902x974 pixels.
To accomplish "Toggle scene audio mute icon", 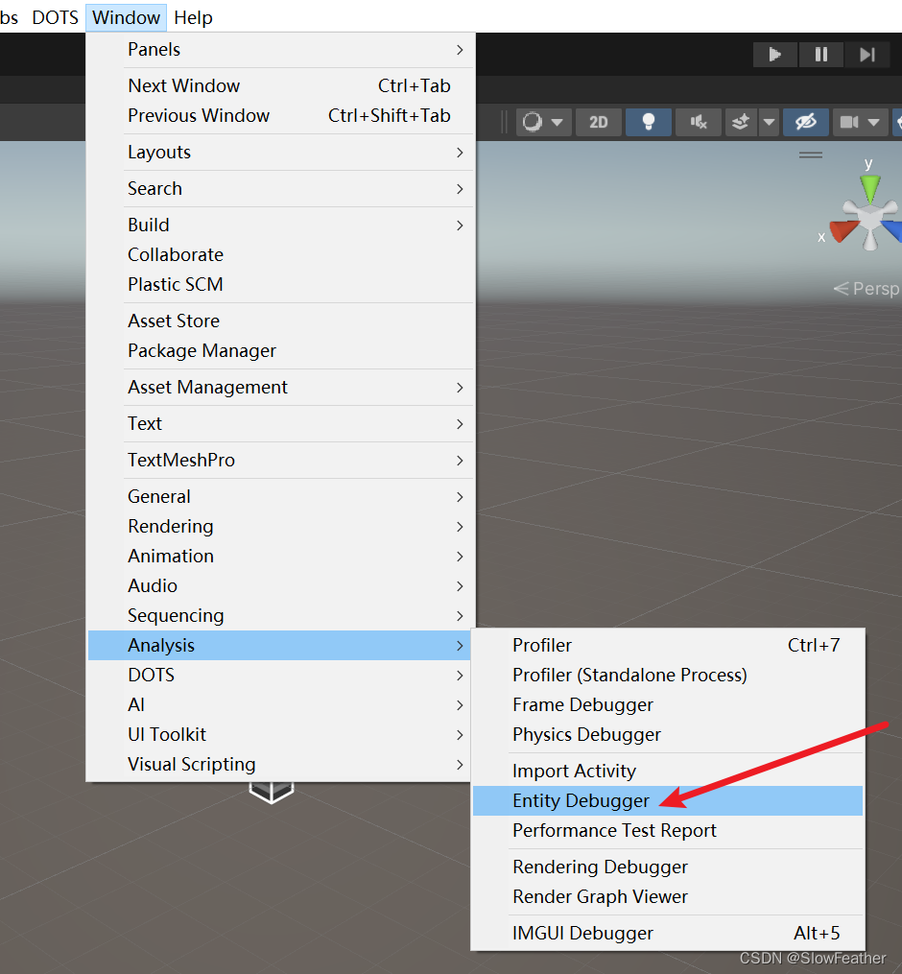I will point(699,122).
